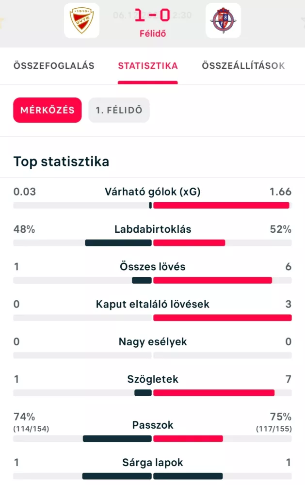Select the Mérkőzés filter toggle

[48, 110]
